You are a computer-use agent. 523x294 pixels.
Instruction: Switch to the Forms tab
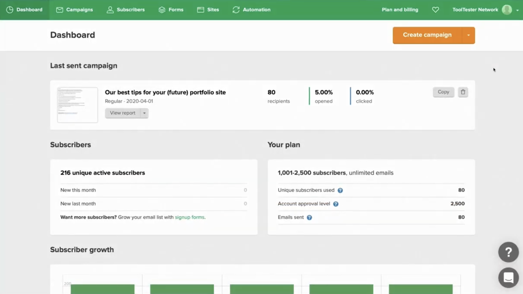171,10
